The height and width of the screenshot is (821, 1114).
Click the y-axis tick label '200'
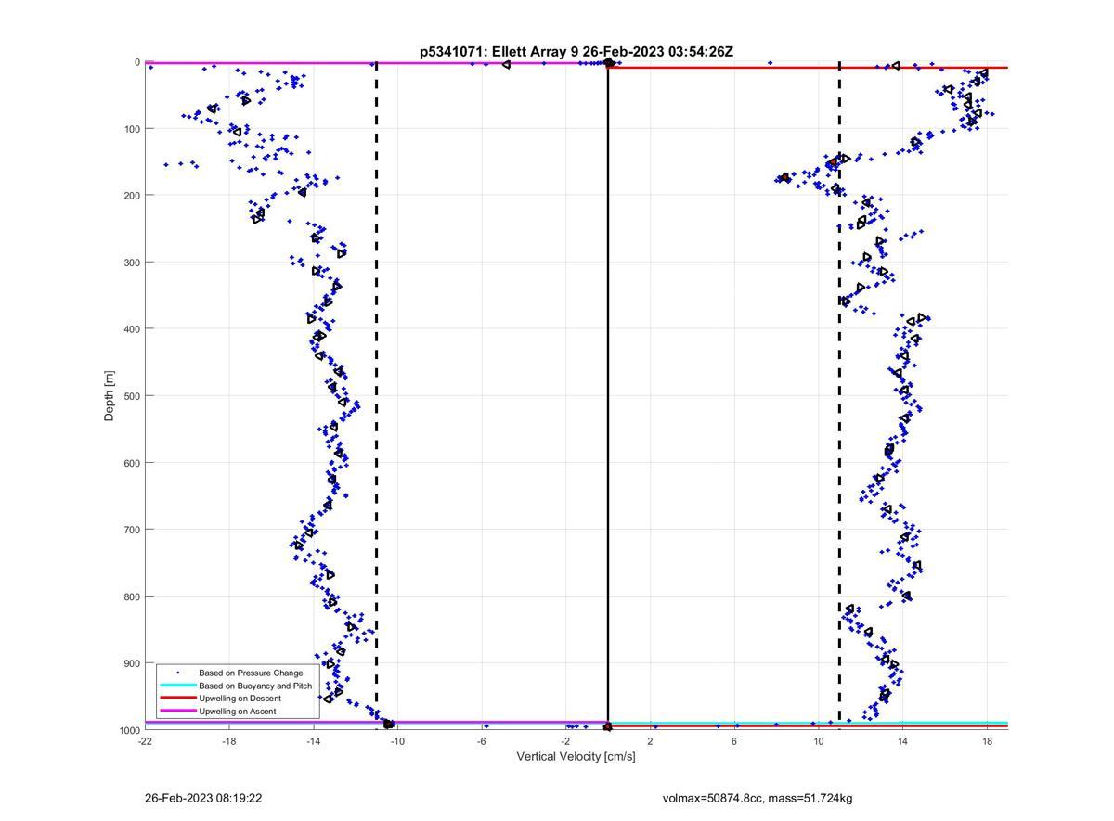click(x=131, y=196)
